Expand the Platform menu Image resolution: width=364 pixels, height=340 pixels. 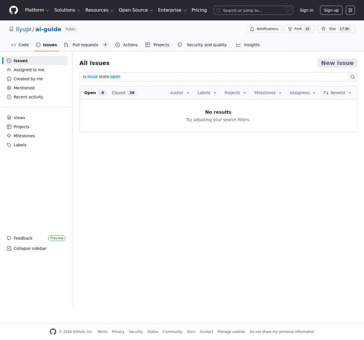37,10
